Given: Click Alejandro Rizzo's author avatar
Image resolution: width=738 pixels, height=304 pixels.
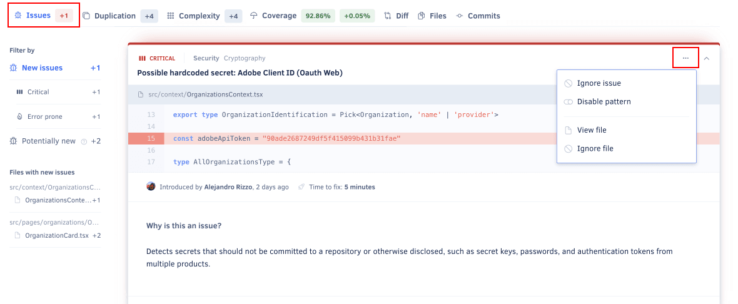Looking at the screenshot, I should point(151,186).
